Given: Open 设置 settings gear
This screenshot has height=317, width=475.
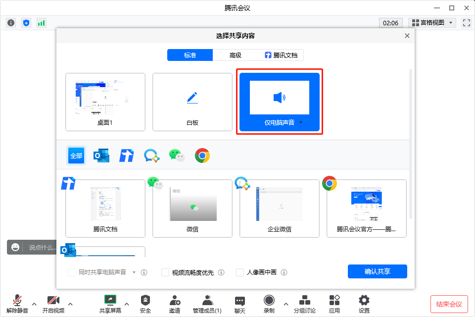Looking at the screenshot, I should coord(364,304).
